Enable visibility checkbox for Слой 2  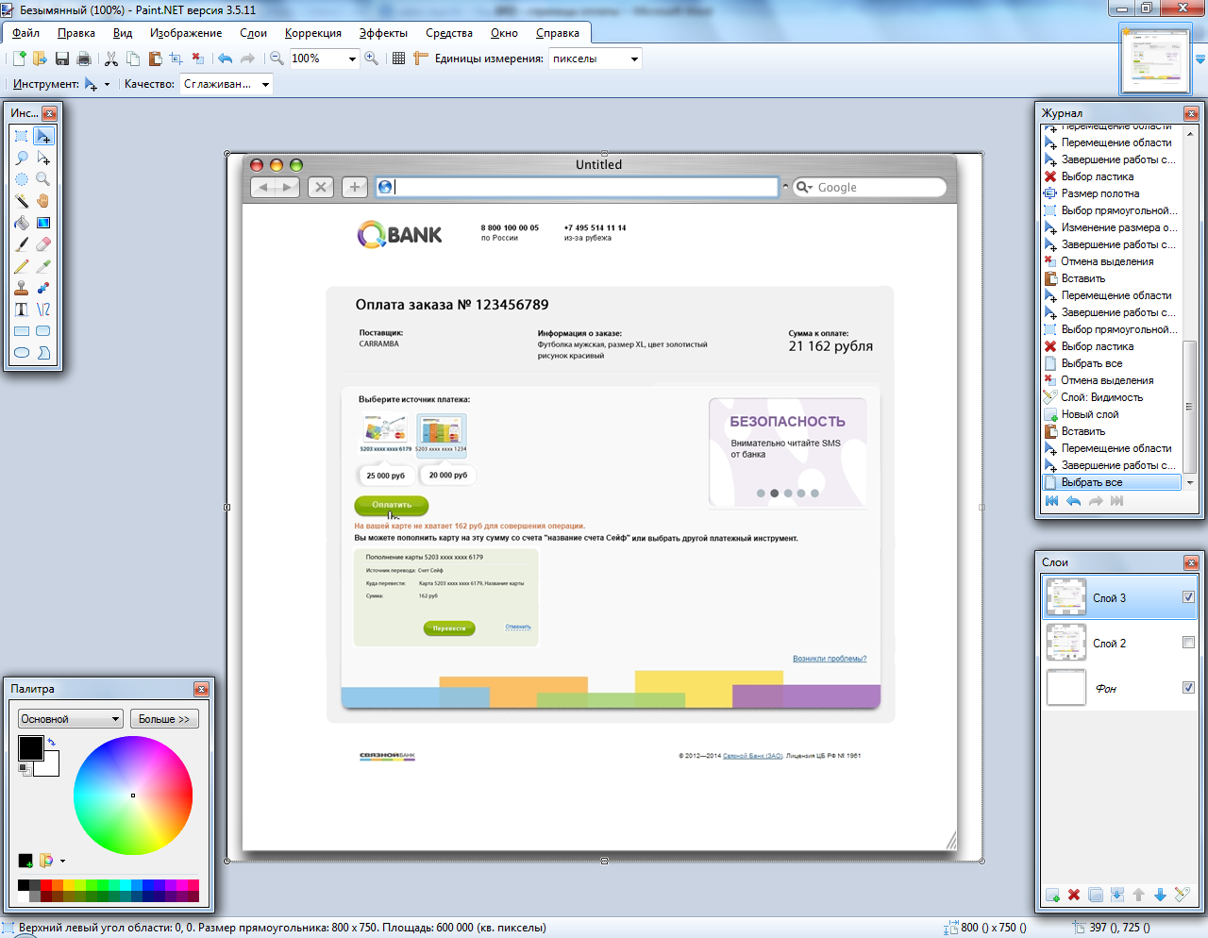[1188, 643]
